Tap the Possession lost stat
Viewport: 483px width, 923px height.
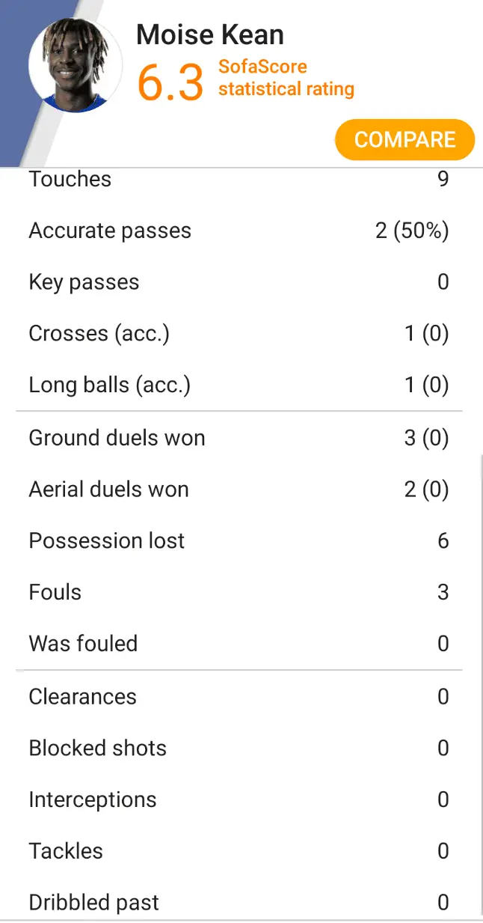239,540
